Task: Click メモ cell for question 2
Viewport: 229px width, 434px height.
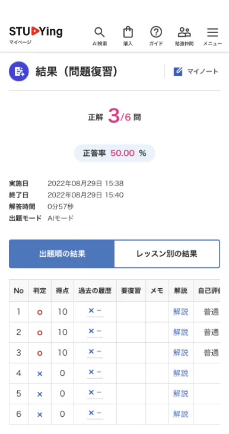Action: tap(157, 332)
